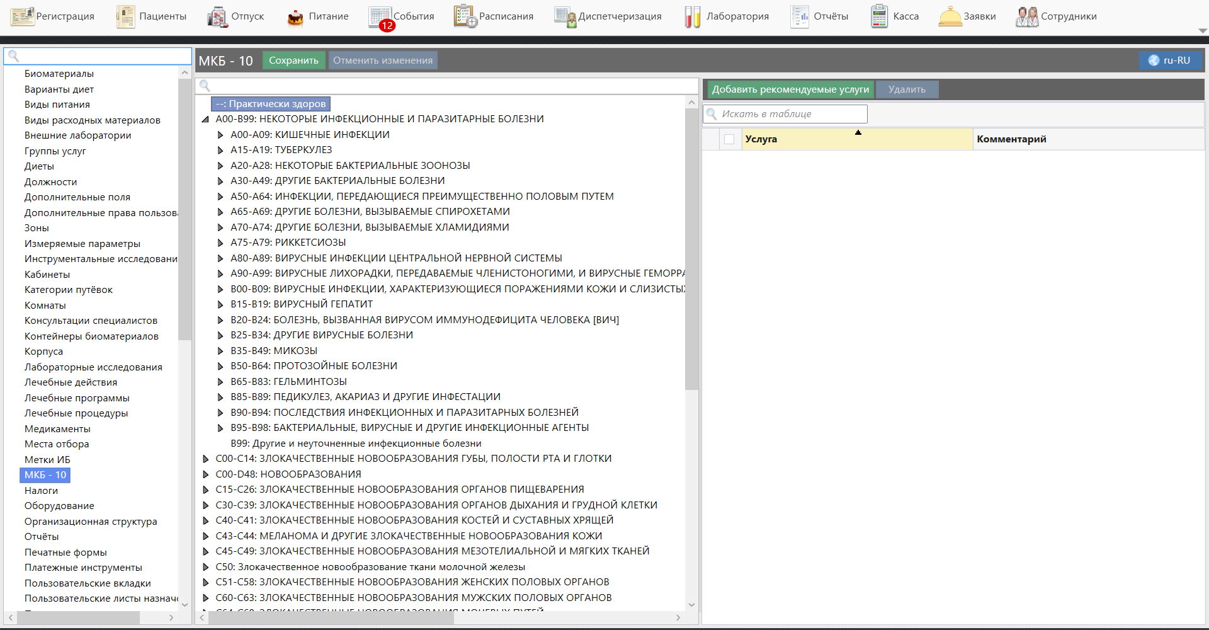Viewport: 1209px width, 630px height.
Task: Click the Сохранить button
Action: 293,60
